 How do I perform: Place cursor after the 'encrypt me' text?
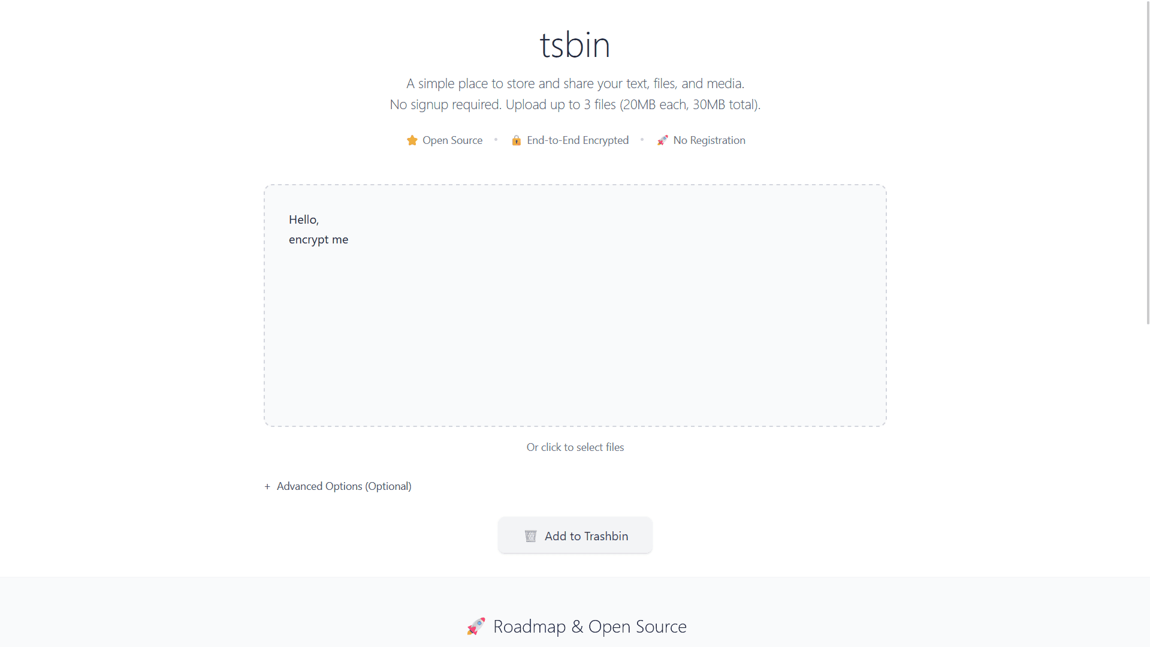[349, 239]
